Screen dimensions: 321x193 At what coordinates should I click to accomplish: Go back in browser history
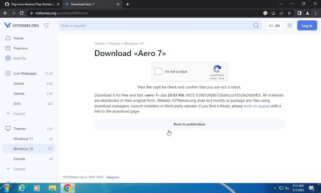tap(6, 13)
